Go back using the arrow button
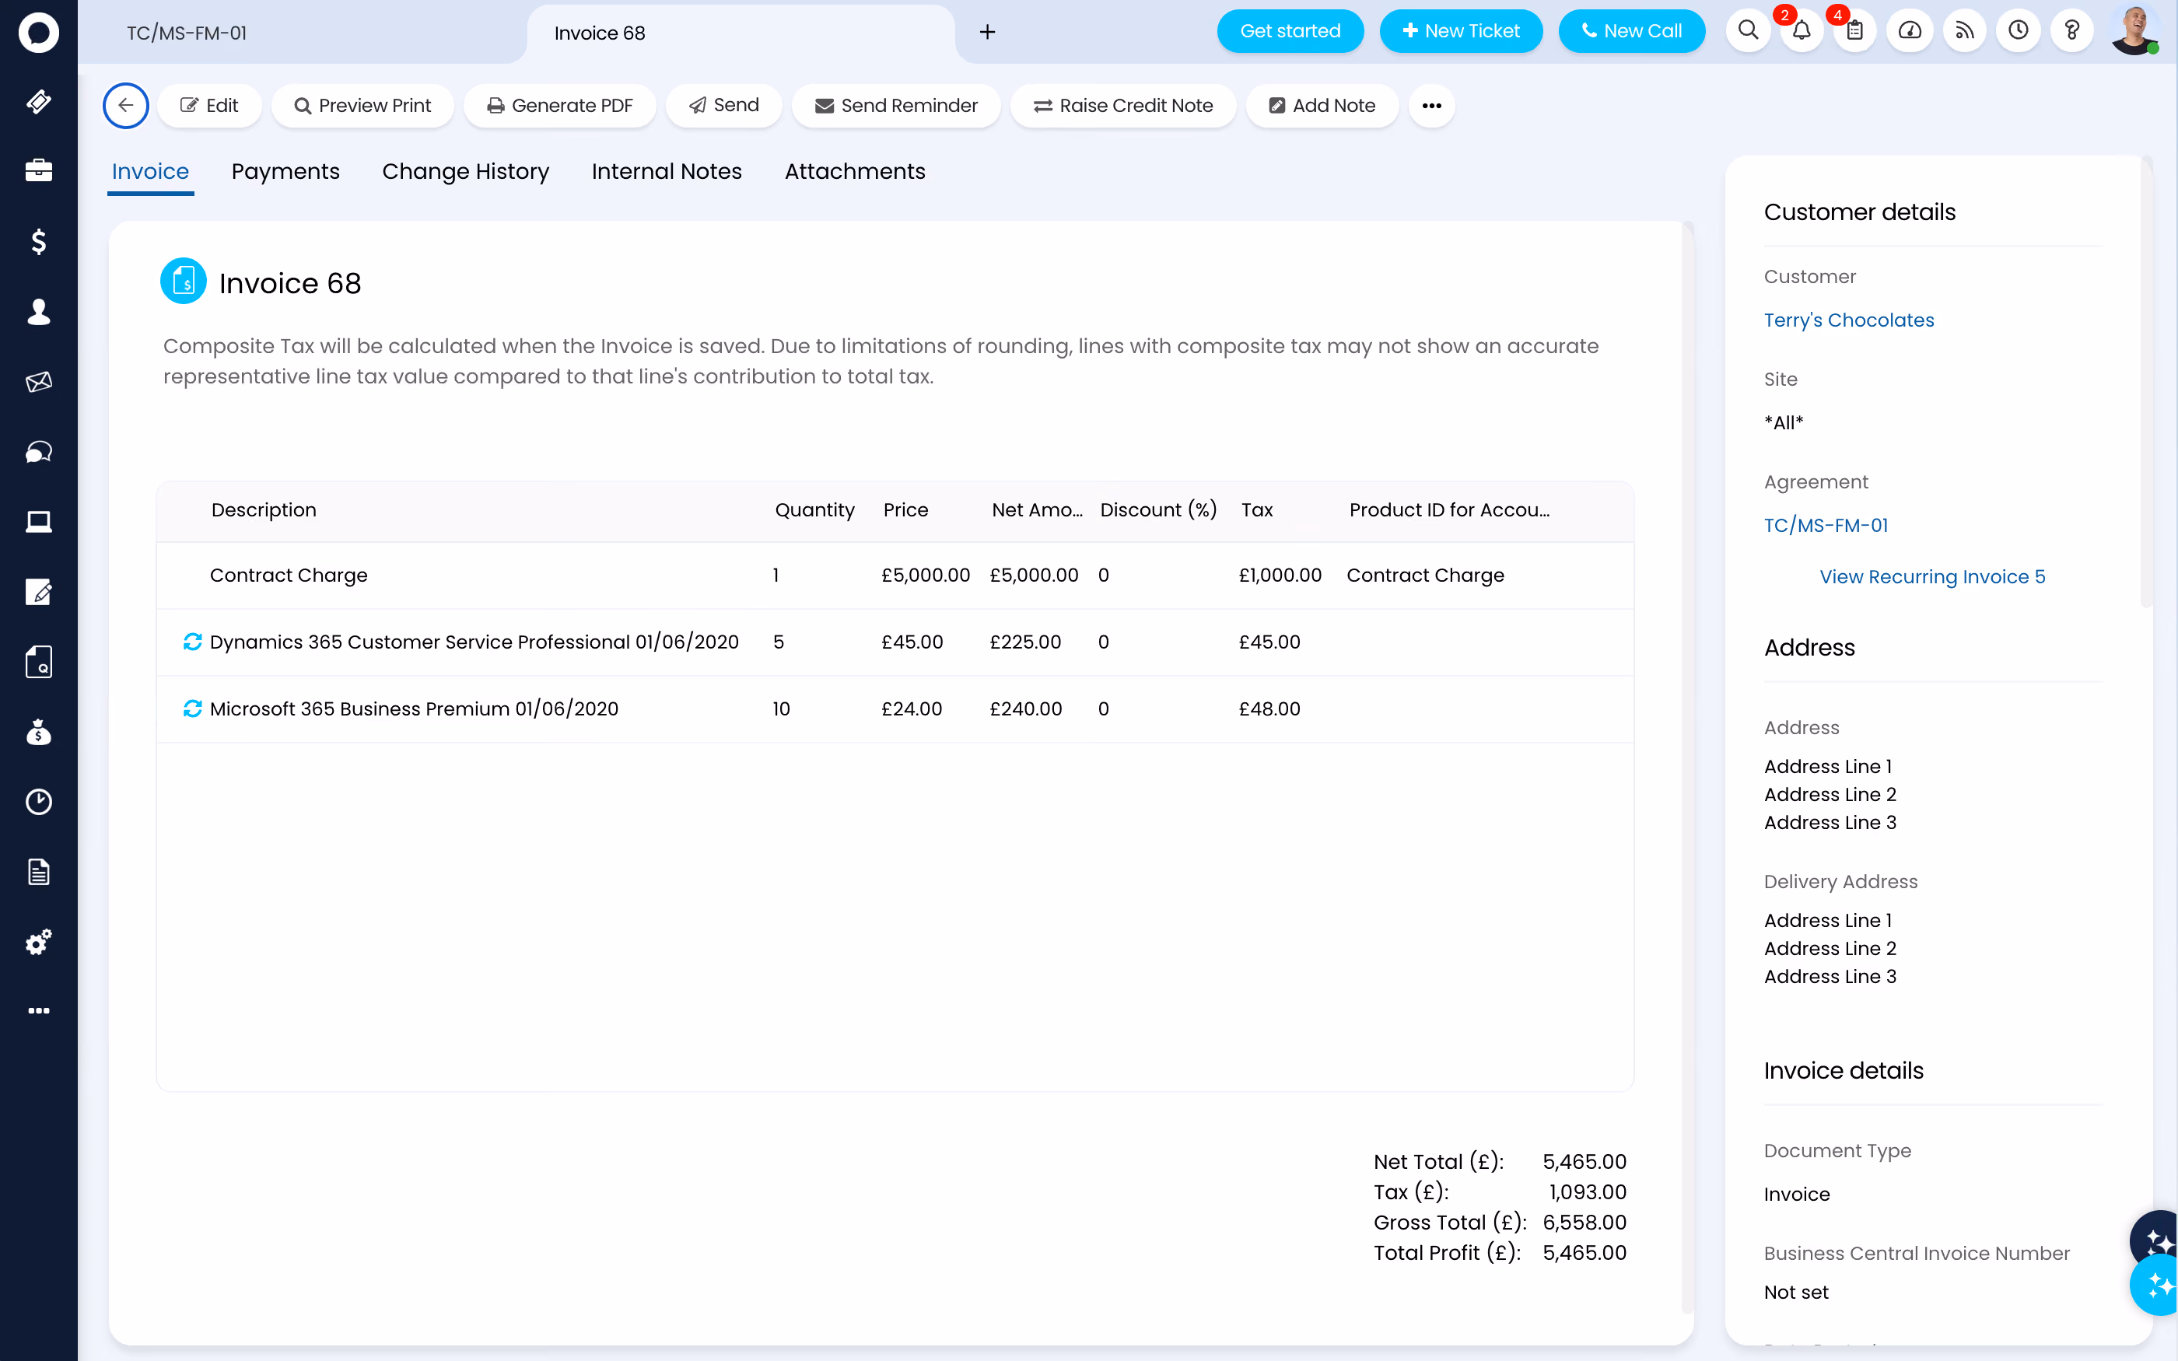 pos(126,105)
